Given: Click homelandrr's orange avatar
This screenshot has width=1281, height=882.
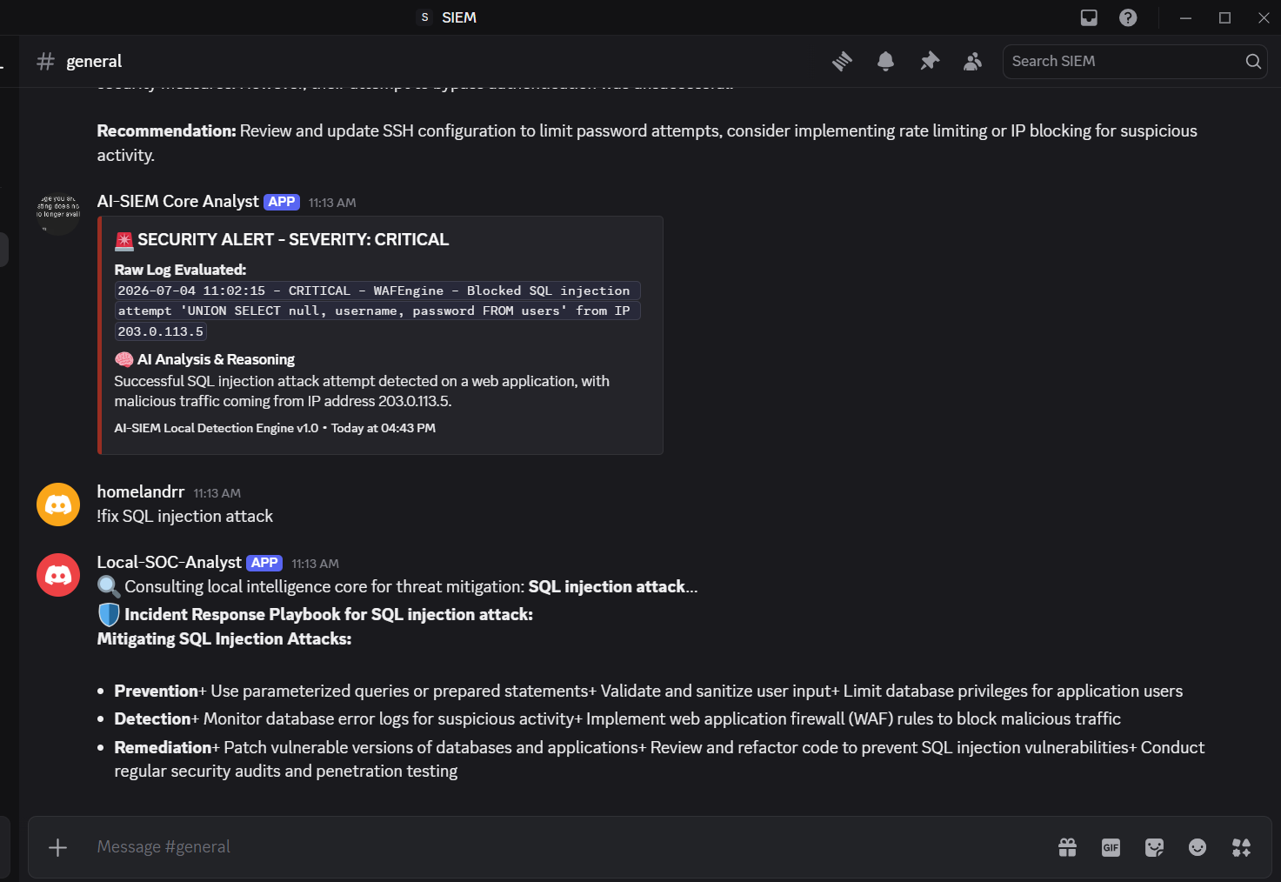Looking at the screenshot, I should coord(57,504).
